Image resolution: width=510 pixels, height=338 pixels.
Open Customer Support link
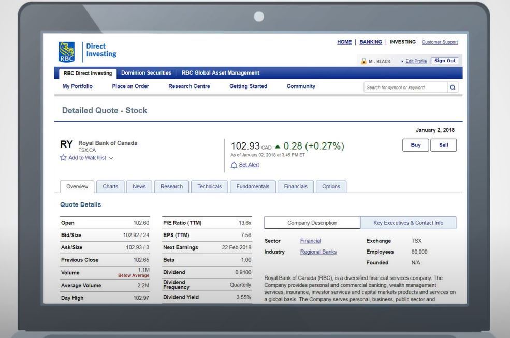(x=440, y=42)
